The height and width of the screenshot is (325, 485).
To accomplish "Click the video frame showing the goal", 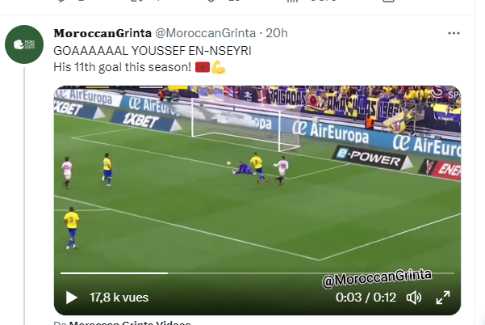I will click(257, 178).
